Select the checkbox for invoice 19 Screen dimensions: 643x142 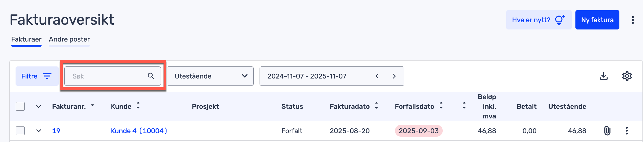point(20,131)
